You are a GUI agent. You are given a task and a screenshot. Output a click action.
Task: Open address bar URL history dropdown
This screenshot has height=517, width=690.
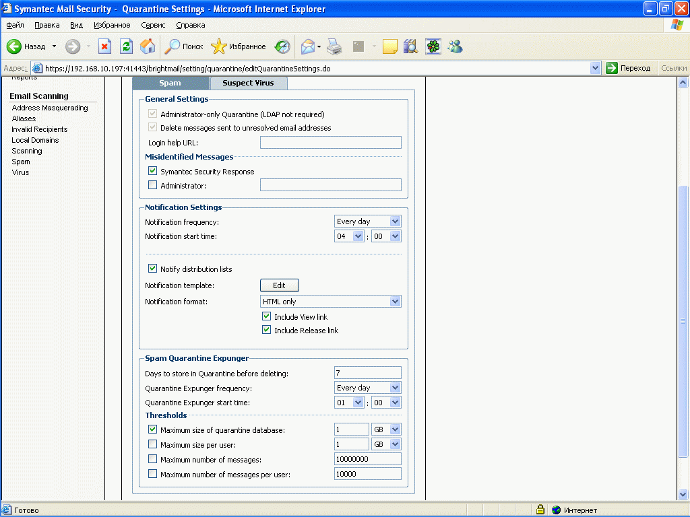click(595, 68)
